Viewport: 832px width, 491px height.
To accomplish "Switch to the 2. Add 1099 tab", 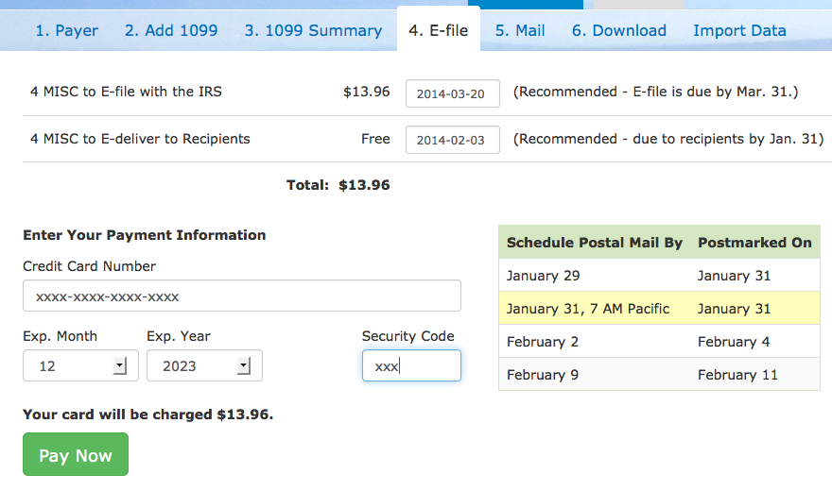I will click(x=171, y=30).
